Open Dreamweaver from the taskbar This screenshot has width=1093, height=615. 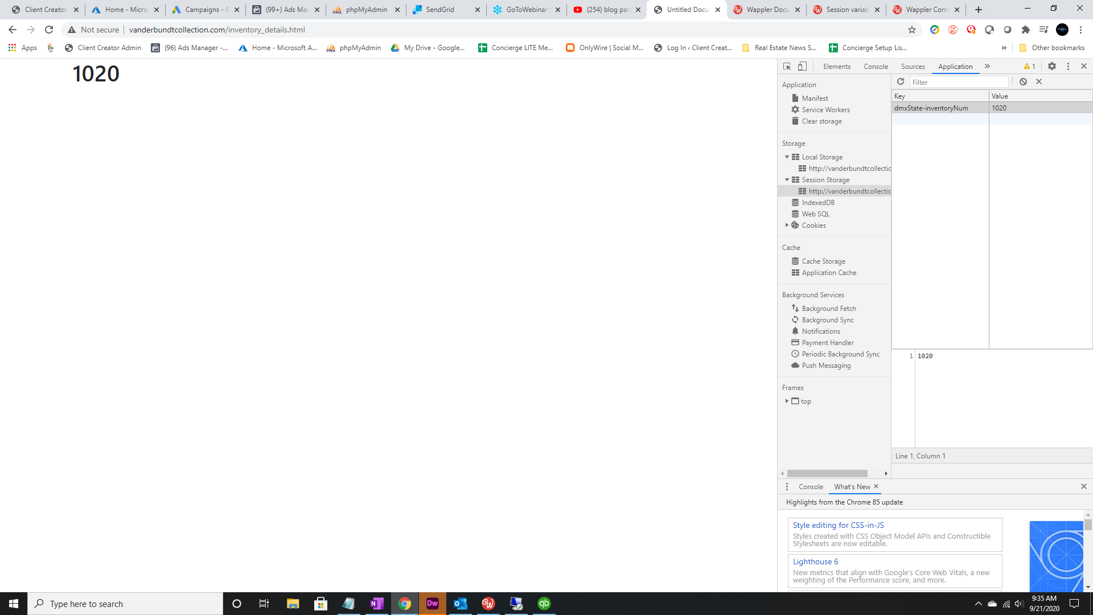tap(433, 604)
